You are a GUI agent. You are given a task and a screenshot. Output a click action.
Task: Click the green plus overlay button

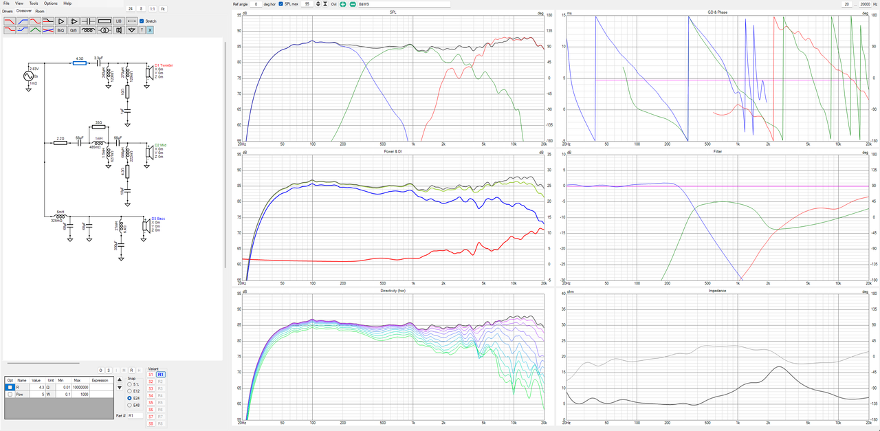point(342,4)
